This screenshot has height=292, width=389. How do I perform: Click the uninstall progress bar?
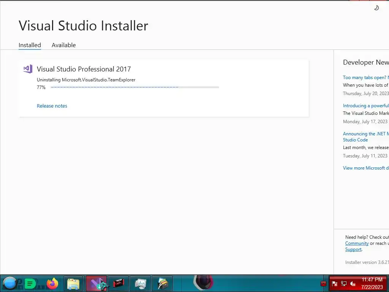(x=135, y=87)
